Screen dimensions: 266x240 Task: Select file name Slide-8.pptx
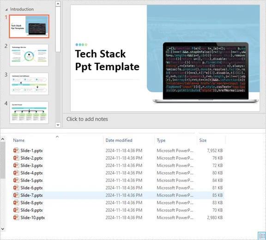pos(31,203)
